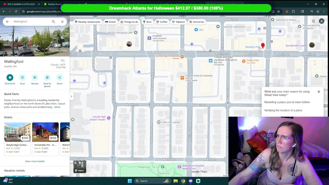The height and width of the screenshot is (185, 329).
Task: Click the Sea Monster Lounge photo marker
Action: [x=312, y=45]
